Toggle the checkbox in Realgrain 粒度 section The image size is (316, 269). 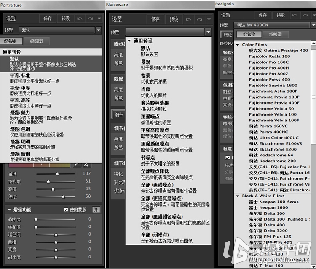coord(228,158)
